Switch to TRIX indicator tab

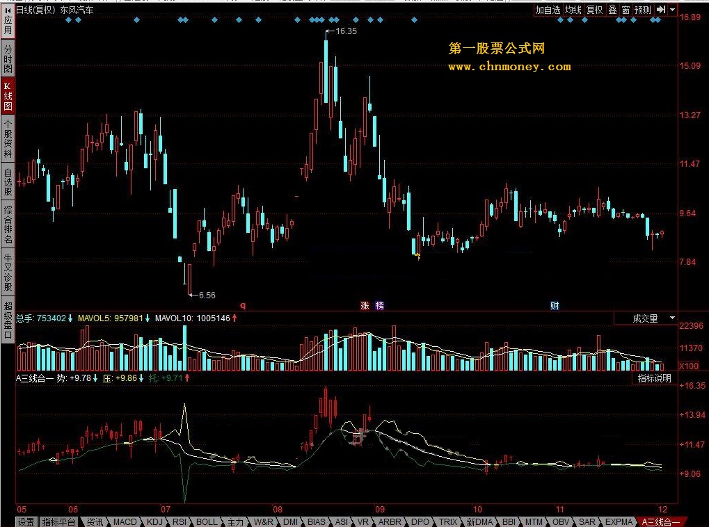click(448, 522)
